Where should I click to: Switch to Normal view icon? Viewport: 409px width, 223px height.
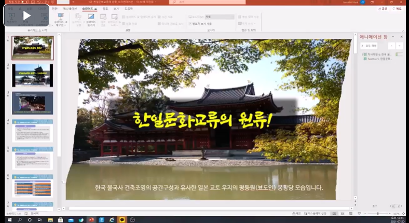[x=334, y=213]
